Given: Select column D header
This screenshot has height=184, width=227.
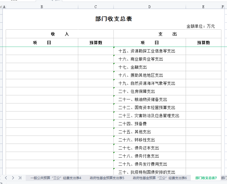Looking at the screenshot, I should (149, 7).
